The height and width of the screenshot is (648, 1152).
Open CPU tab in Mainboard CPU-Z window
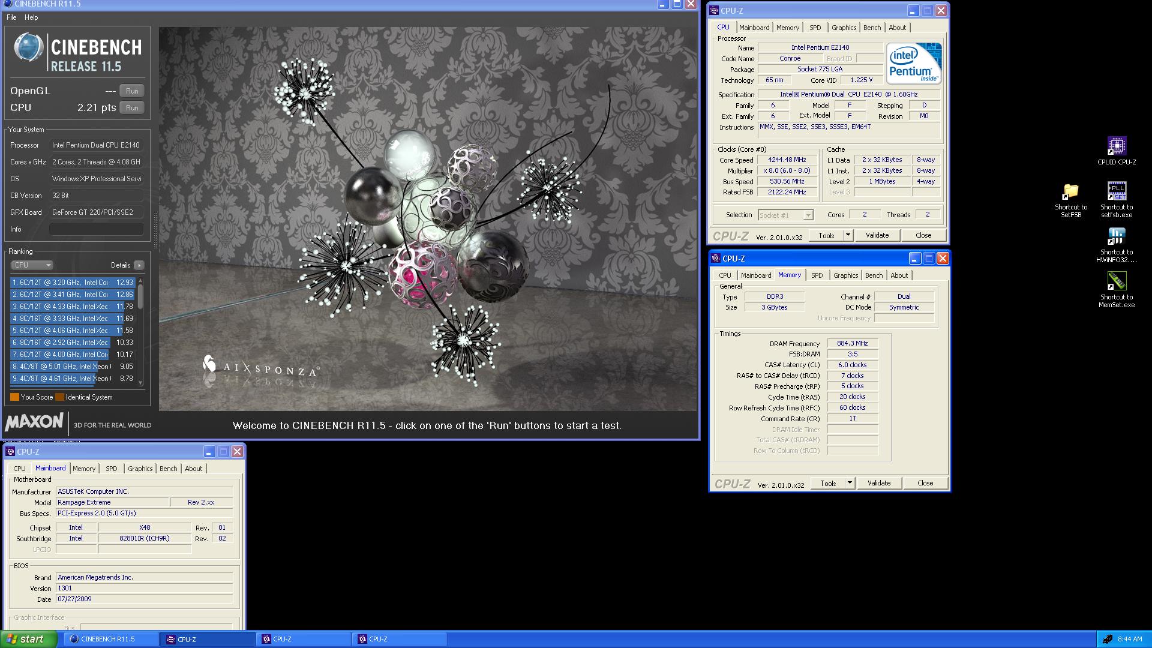(x=19, y=469)
